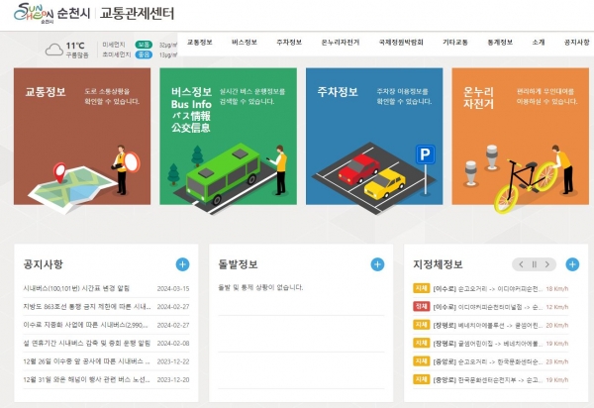Open the 국제정원박람회 menu item
This screenshot has height=408, width=594.
(x=401, y=42)
